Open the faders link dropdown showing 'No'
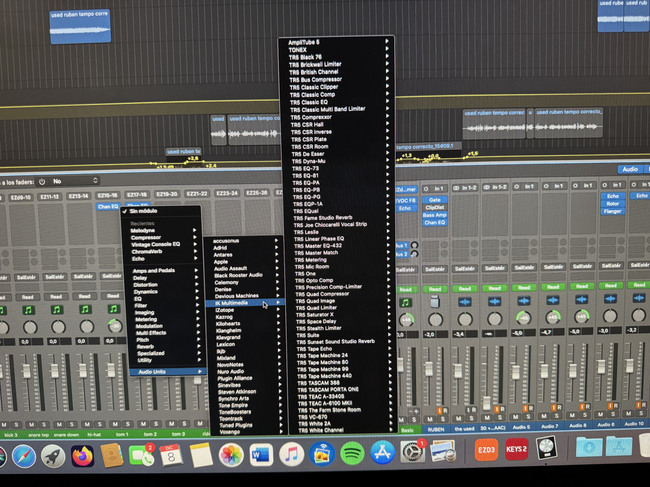The width and height of the screenshot is (650, 487). (x=67, y=181)
